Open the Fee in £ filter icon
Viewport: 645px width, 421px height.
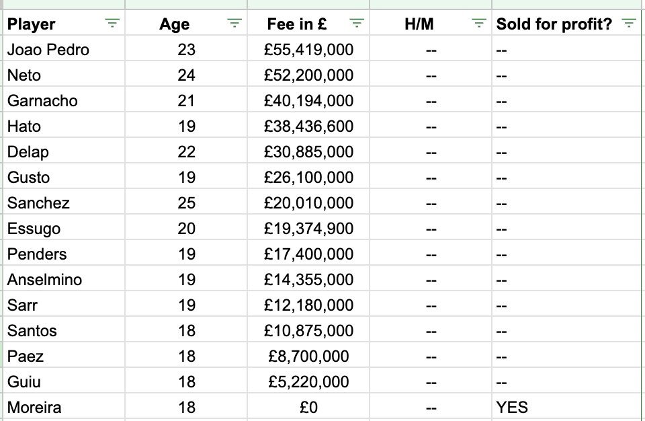pyautogui.click(x=357, y=23)
